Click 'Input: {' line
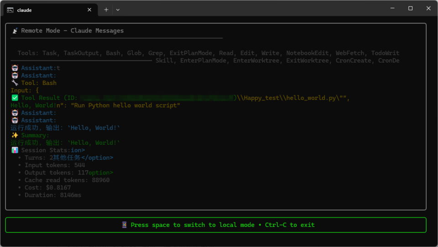438x247 pixels. pos(25,90)
